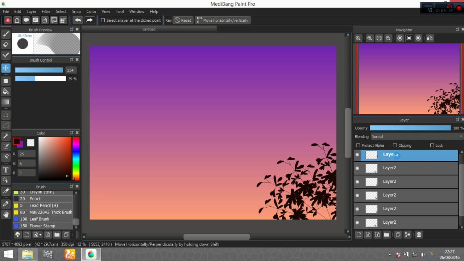Click the export/share icon in toolbar
The image size is (464, 261).
click(17, 20)
